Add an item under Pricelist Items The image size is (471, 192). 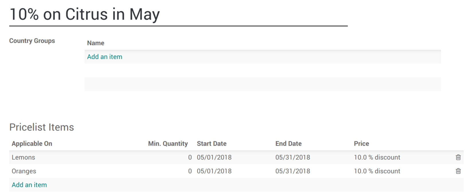click(29, 185)
